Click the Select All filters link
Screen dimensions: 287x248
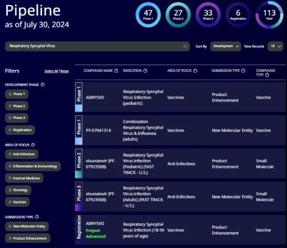point(51,71)
